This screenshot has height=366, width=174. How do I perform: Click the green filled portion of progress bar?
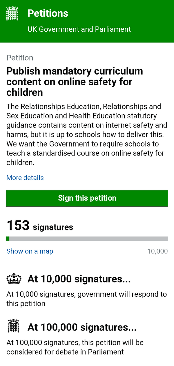[x=8, y=239]
